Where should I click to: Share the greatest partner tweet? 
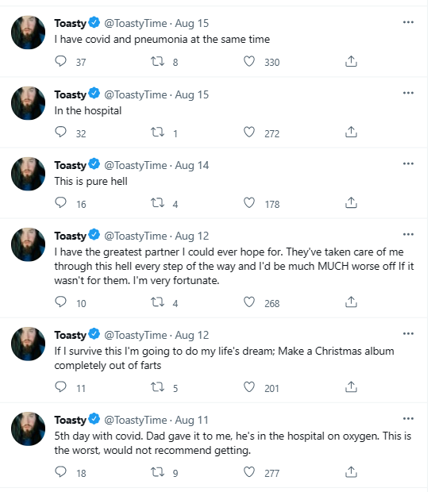351,302
